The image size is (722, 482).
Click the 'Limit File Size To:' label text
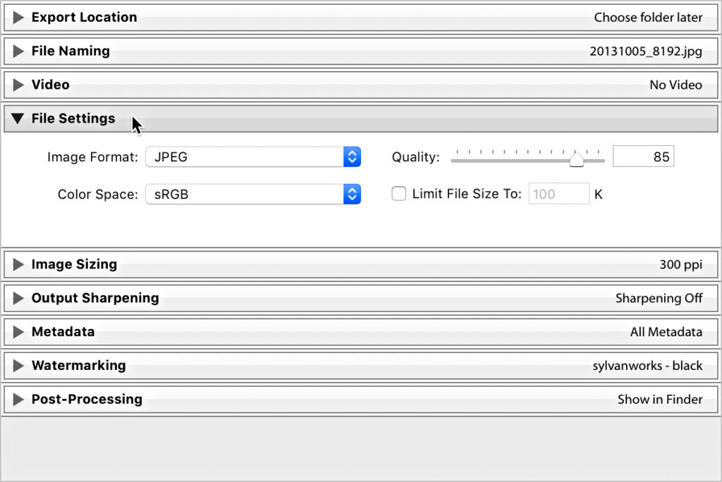coord(467,194)
